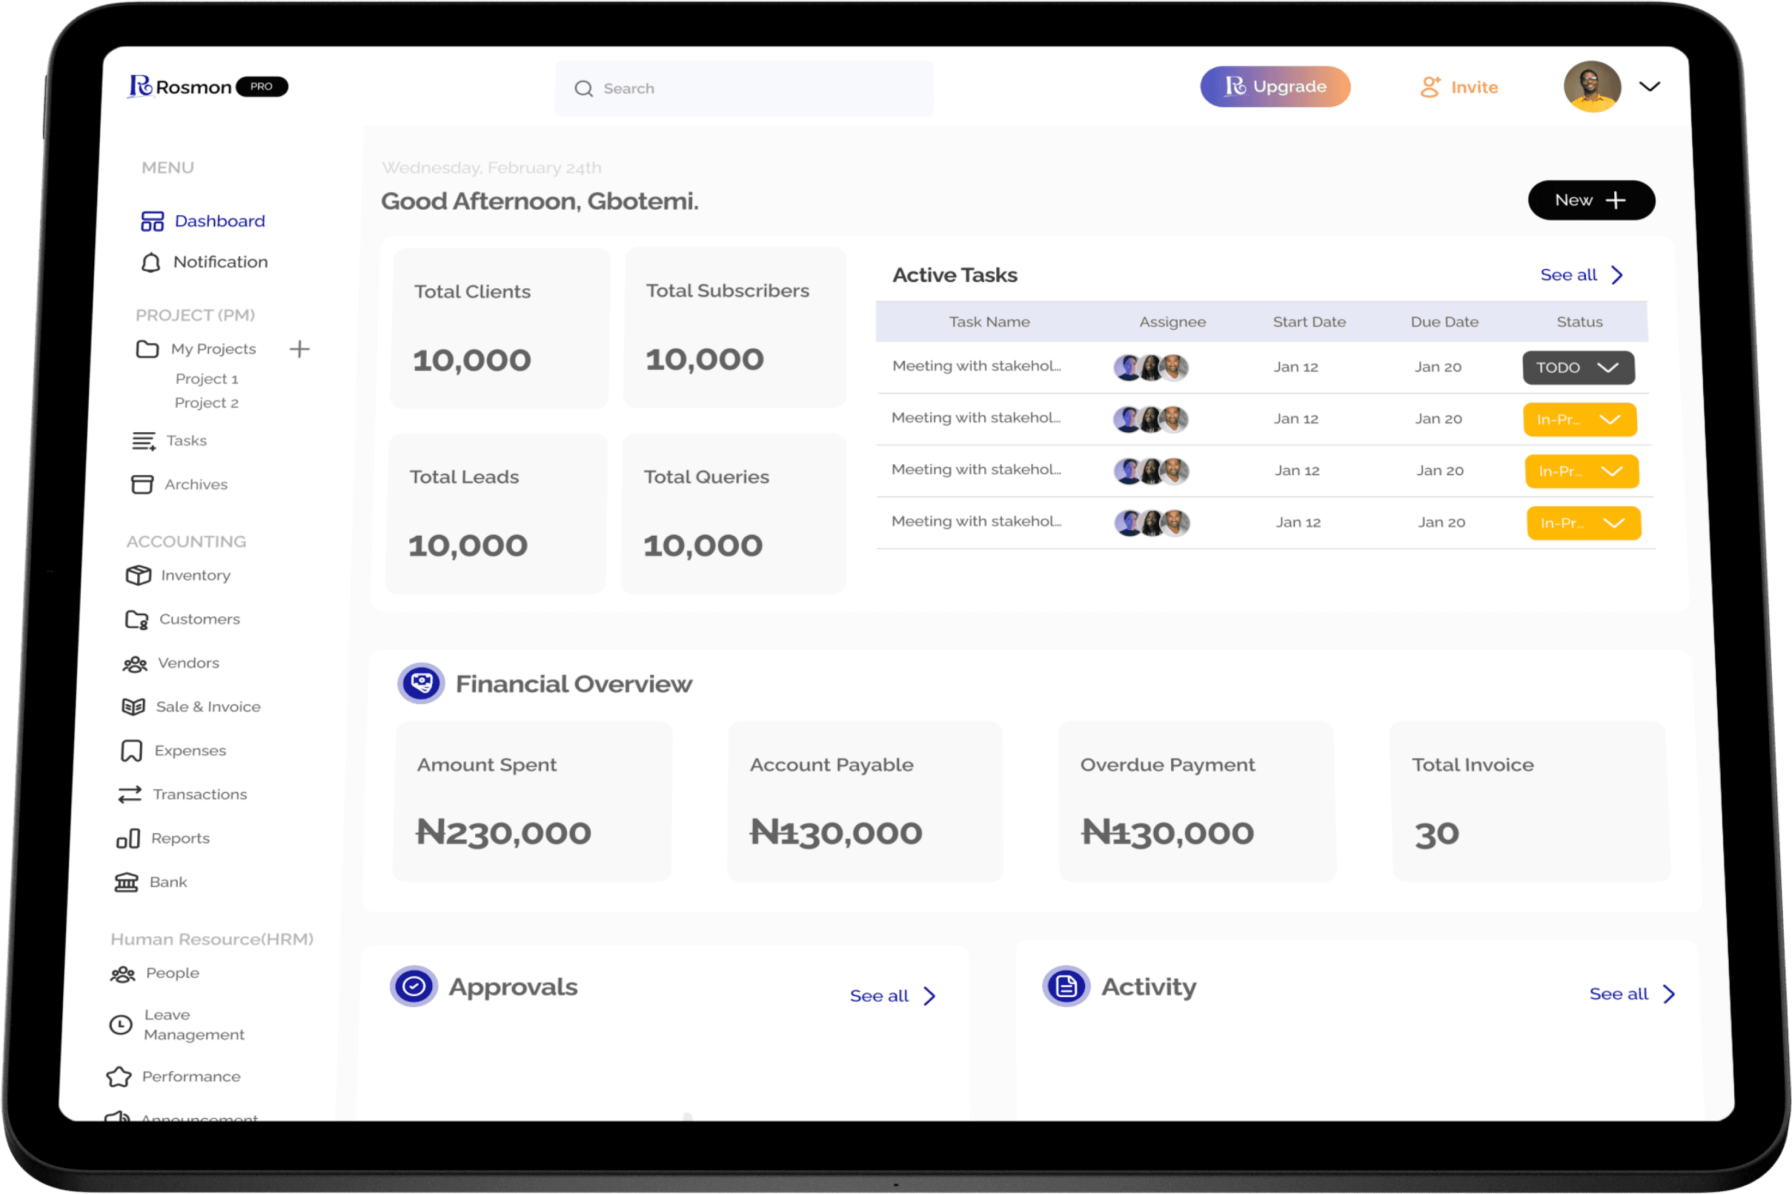Open the Tasks list icon
The height and width of the screenshot is (1194, 1792).
[143, 441]
